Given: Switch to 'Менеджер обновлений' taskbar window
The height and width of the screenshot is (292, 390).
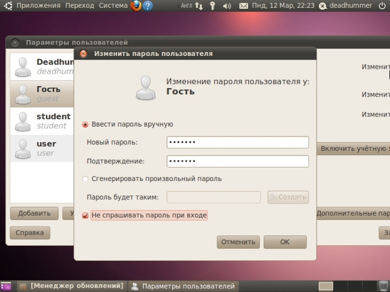Looking at the screenshot, I should click(72, 286).
